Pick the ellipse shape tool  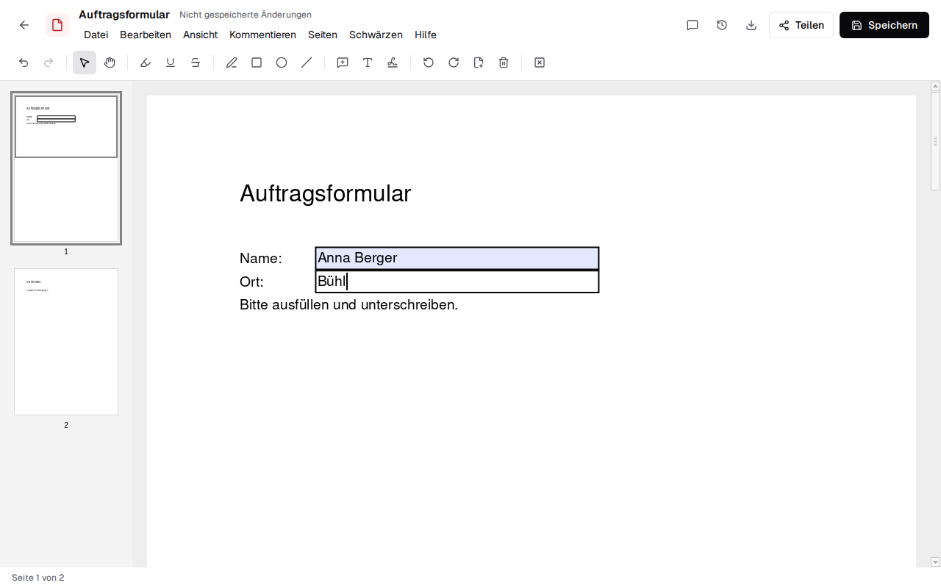click(282, 62)
